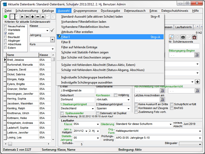Select student Caspars, David in list
Viewport: 205px width, 154px height.
tap(17, 69)
